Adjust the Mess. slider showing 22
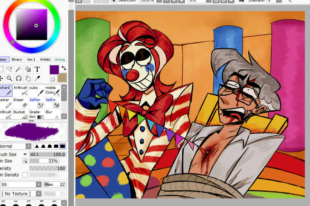 (x=55, y=185)
